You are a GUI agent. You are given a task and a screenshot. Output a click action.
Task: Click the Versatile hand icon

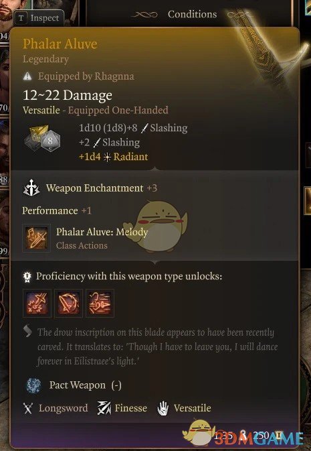coord(163,408)
